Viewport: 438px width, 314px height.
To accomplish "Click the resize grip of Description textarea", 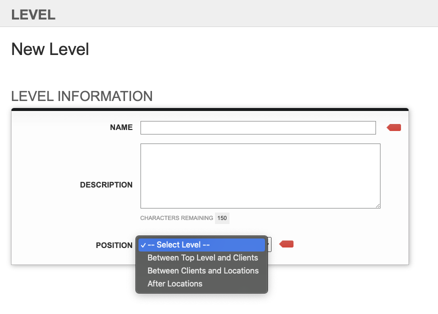I will pyautogui.click(x=377, y=205).
